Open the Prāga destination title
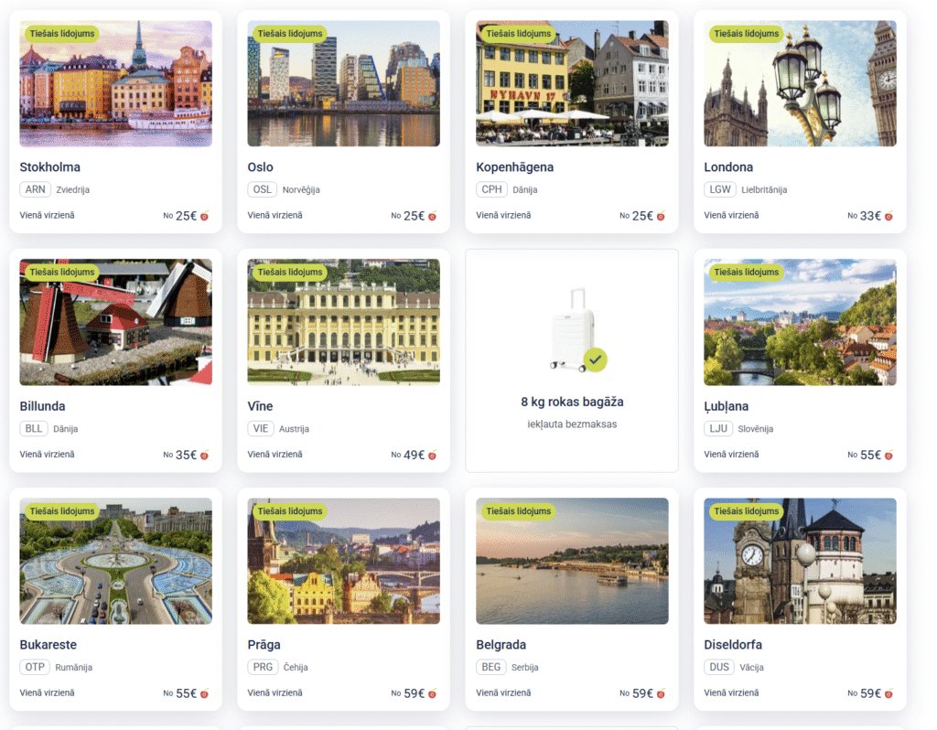The image size is (937, 730). click(264, 645)
